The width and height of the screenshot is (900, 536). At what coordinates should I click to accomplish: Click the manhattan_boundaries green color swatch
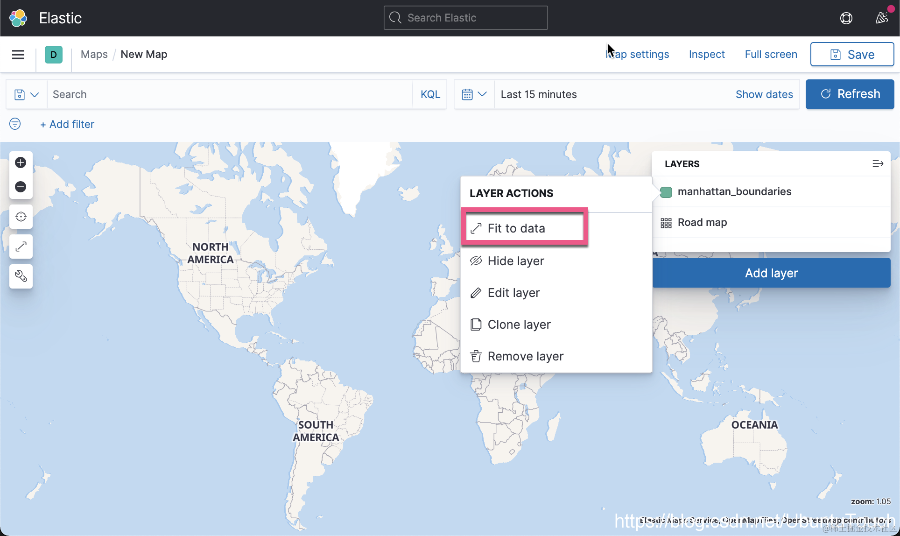(x=666, y=192)
